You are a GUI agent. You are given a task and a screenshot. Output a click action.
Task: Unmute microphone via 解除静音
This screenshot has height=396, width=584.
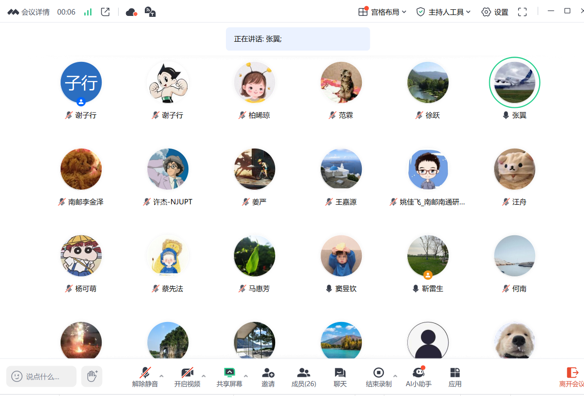pyautogui.click(x=145, y=377)
